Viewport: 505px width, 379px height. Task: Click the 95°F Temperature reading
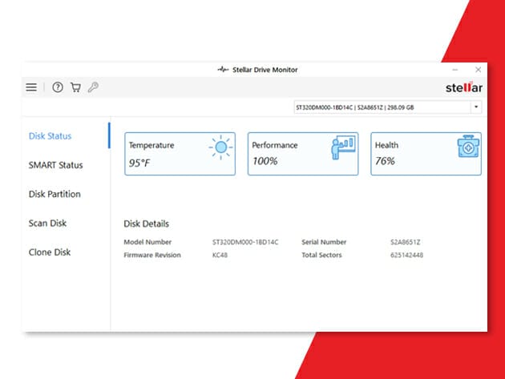[141, 161]
